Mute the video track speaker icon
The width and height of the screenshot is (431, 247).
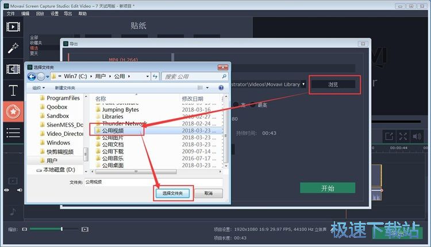[x=20, y=190]
